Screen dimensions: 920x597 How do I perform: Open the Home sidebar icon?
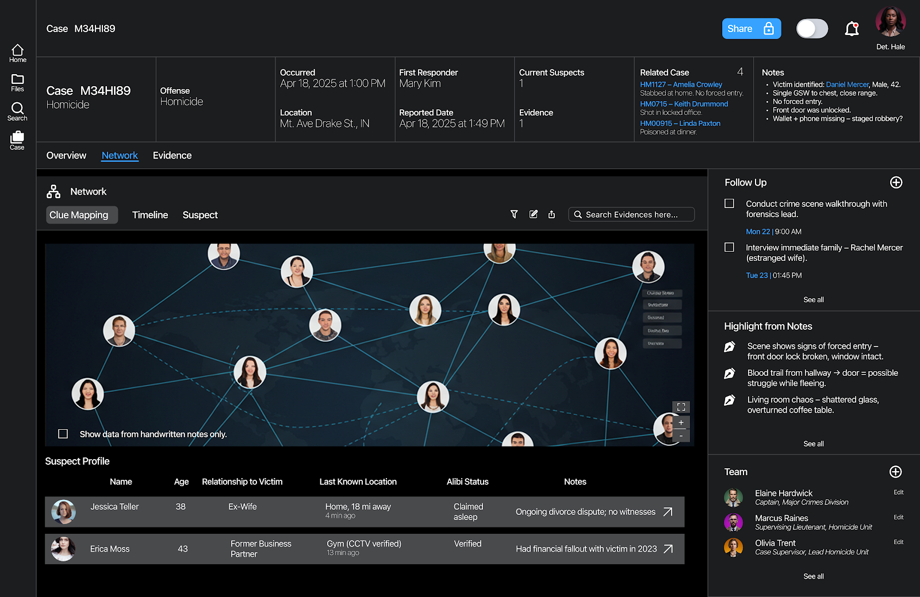pos(17,53)
